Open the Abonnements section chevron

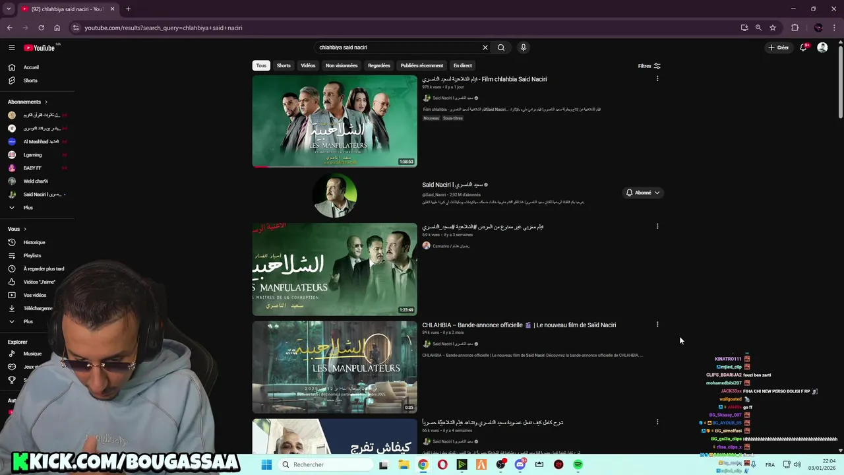click(46, 102)
